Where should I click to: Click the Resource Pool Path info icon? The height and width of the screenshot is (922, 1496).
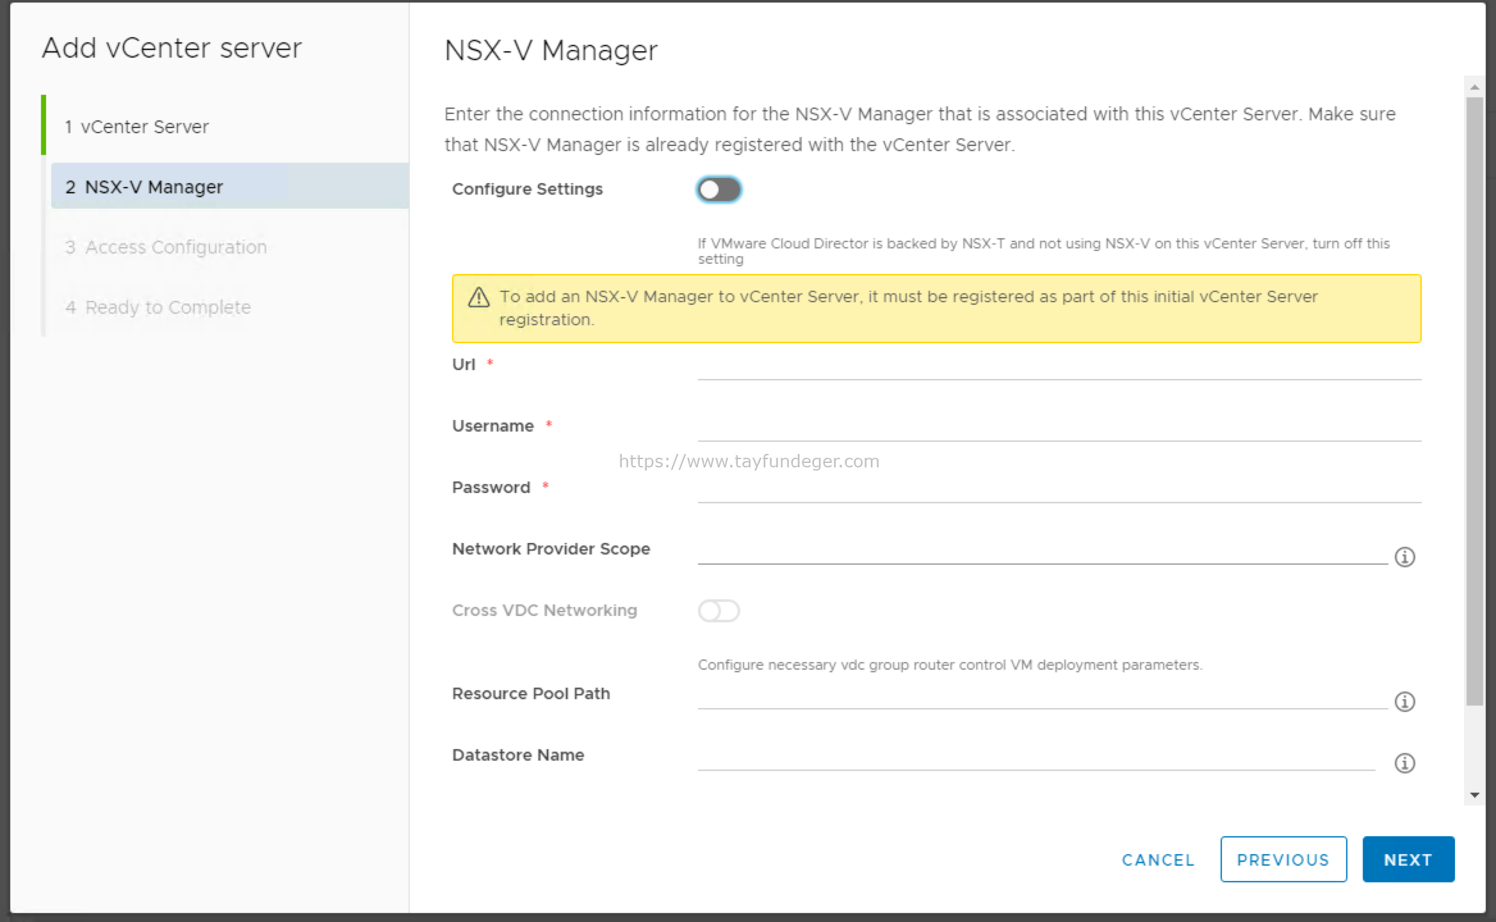(x=1404, y=702)
